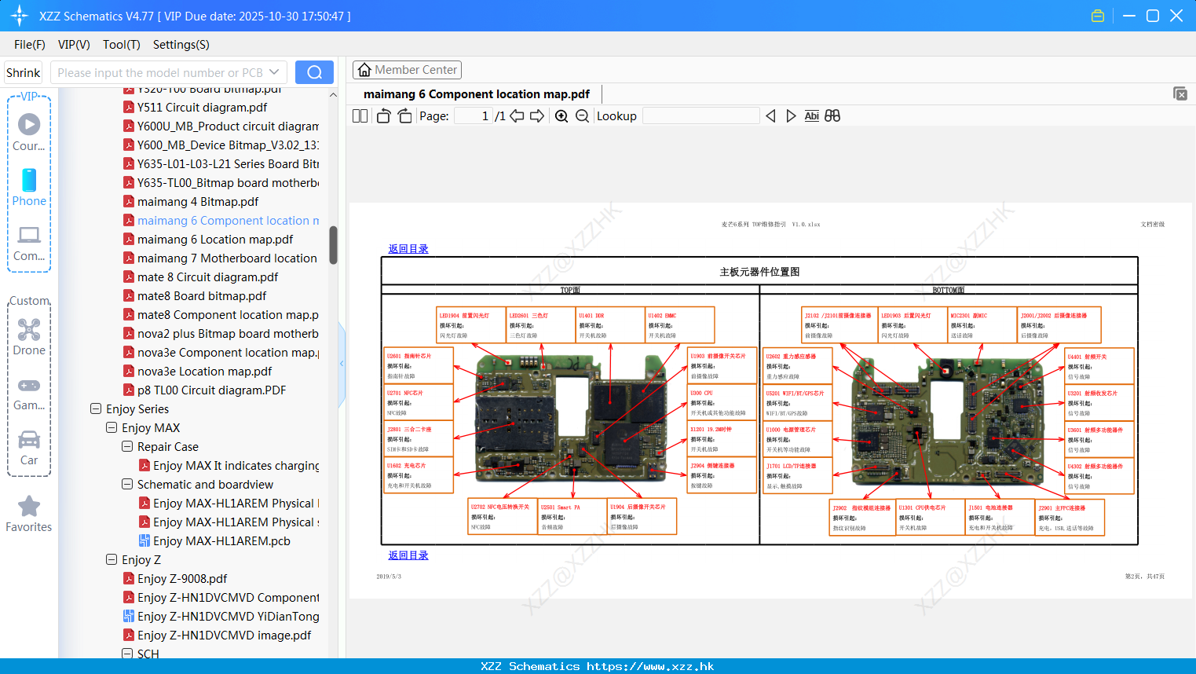Open Enjoy MAX It indicates charging file
The image size is (1196, 674).
(x=229, y=466)
